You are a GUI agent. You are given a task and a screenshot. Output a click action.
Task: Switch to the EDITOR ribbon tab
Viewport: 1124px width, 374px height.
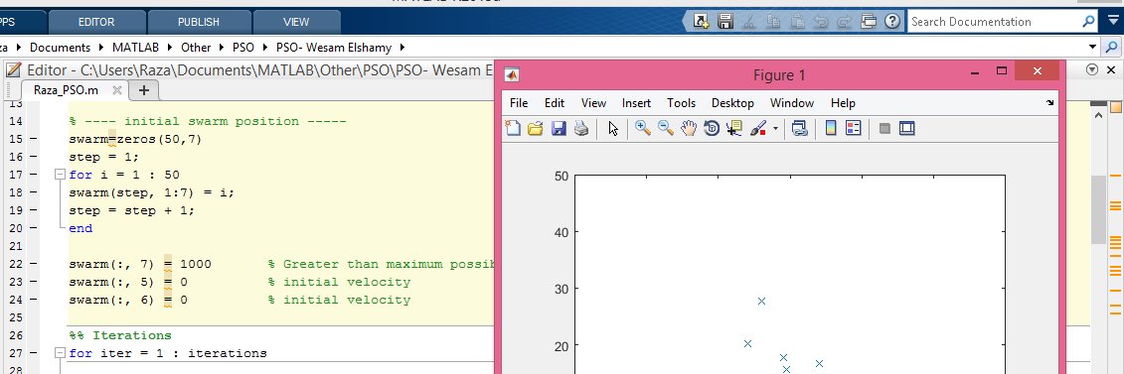point(96,22)
